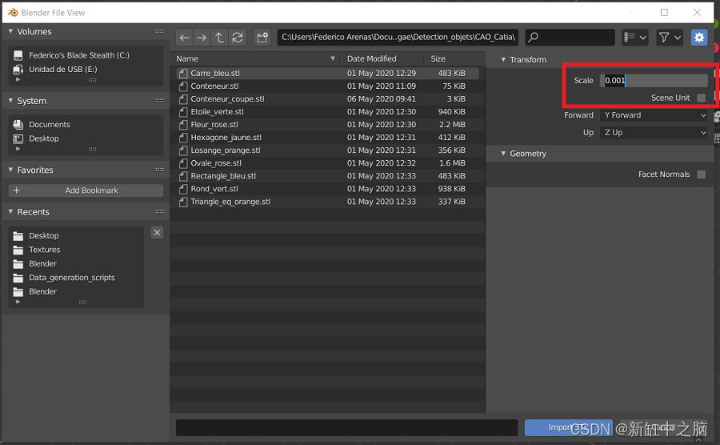Go back to previous folder
Screen dimensions: 720x445
[185, 37]
